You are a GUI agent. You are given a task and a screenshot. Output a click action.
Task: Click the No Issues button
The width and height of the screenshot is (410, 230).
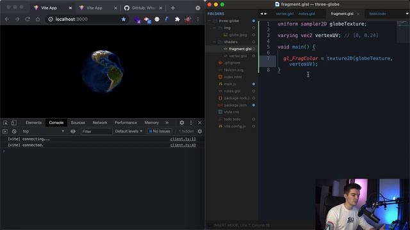coord(160,132)
